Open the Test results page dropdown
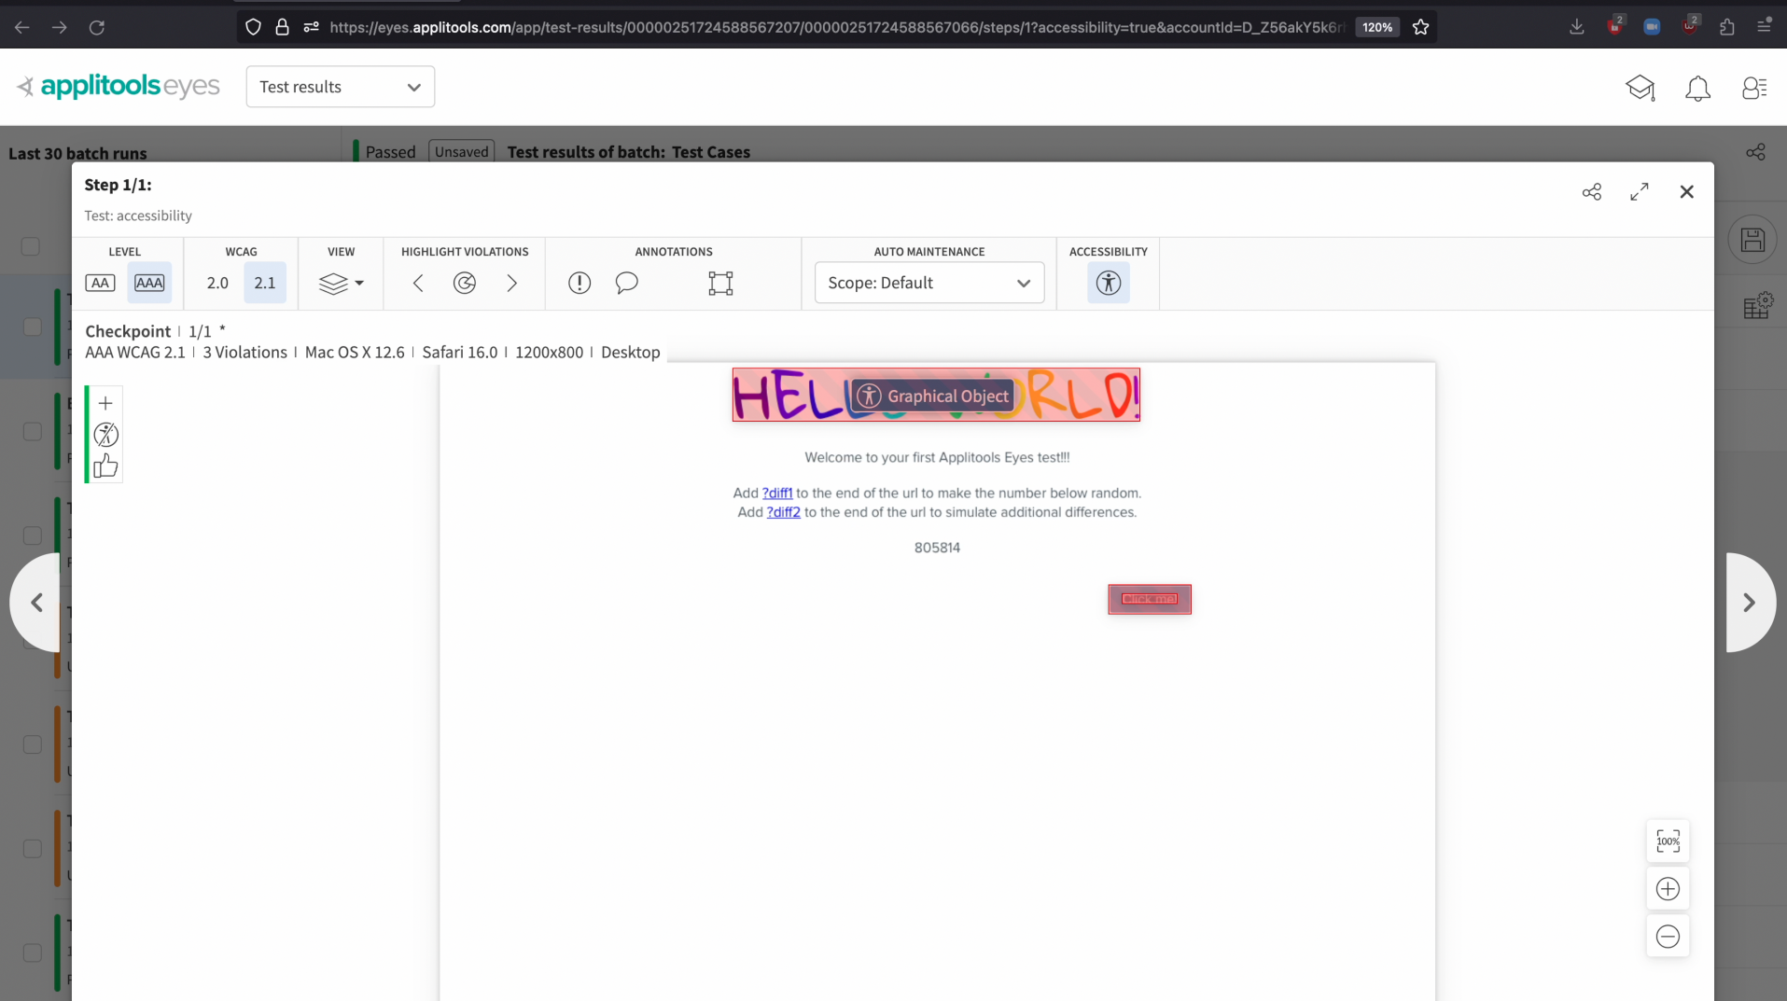This screenshot has height=1001, width=1787. pos(341,87)
